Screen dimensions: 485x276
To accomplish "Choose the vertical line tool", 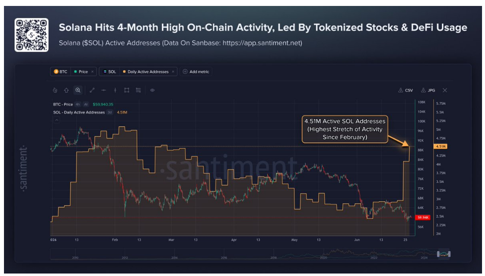I will click(115, 90).
